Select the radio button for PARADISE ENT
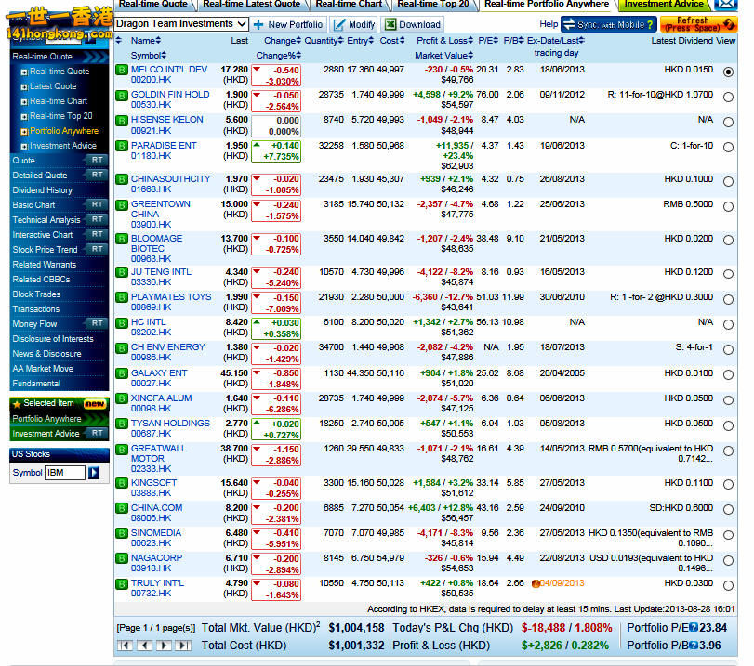 pyautogui.click(x=729, y=148)
